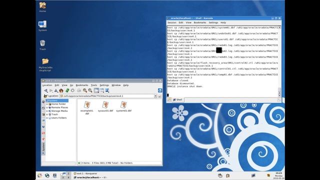Click the Konqueror status bar item count
This screenshot has height=180, width=320.
coord(106,163)
